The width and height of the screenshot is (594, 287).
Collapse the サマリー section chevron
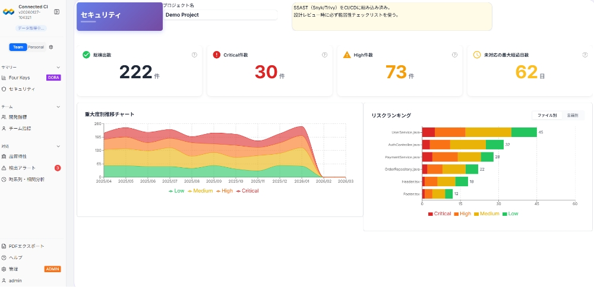58,68
